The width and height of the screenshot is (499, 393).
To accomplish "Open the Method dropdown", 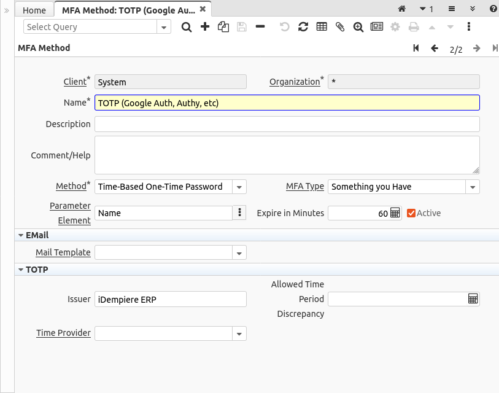I will tap(239, 187).
